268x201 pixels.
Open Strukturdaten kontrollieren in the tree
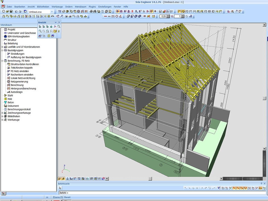25,64
